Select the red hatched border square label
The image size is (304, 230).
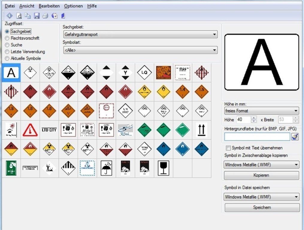coord(106,111)
